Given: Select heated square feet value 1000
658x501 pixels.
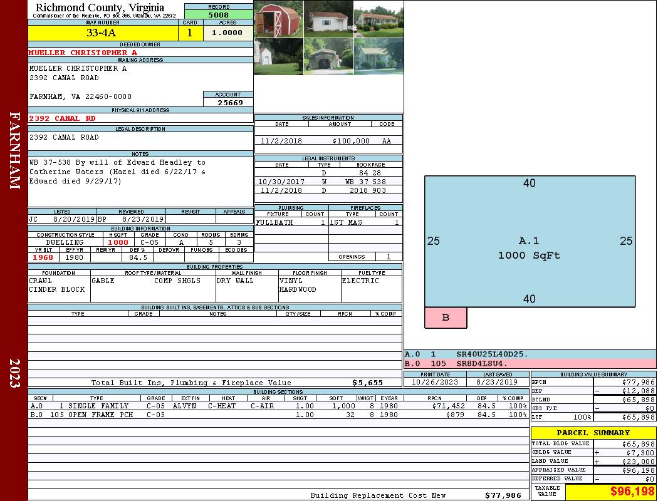Looking at the screenshot, I should click(118, 242).
